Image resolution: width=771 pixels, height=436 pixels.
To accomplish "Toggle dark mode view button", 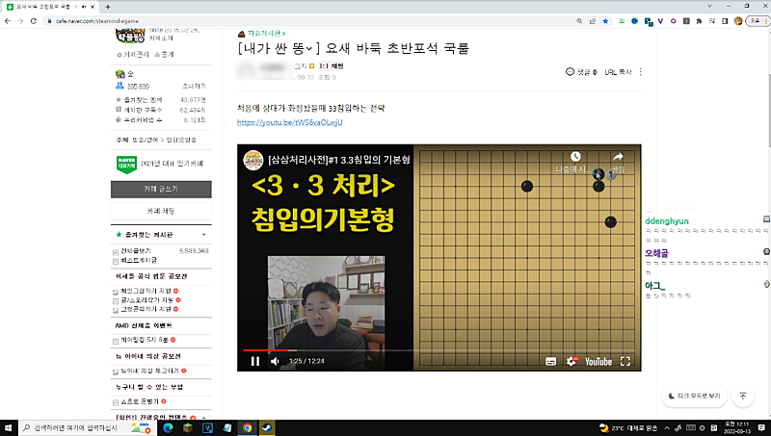I will pos(693,396).
